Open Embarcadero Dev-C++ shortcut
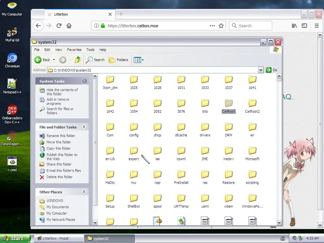The height and width of the screenshot is (243, 324). [12, 114]
